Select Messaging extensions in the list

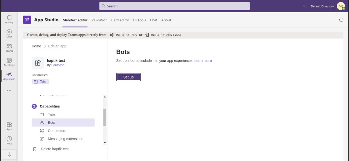[63, 139]
